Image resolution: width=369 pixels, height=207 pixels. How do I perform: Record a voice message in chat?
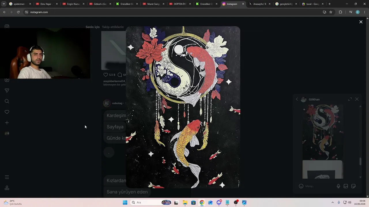point(338,186)
